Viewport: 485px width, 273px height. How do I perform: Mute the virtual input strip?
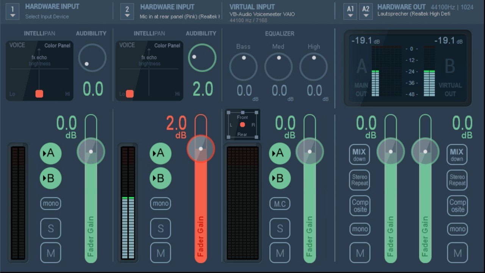[x=280, y=253]
